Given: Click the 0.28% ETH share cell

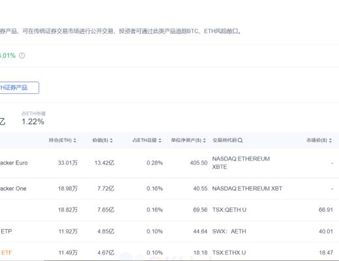Looking at the screenshot, I should pos(155,163).
